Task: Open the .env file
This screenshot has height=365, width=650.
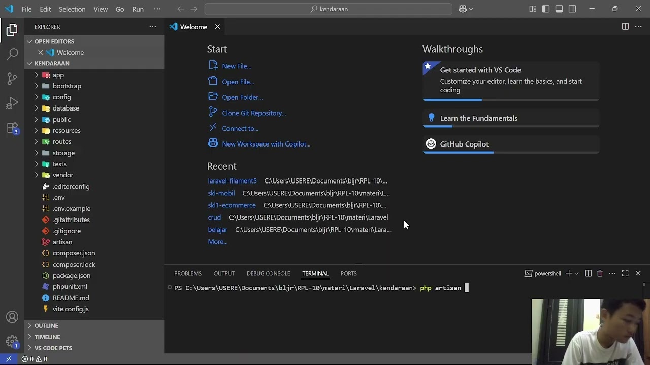Action: click(x=94, y=197)
